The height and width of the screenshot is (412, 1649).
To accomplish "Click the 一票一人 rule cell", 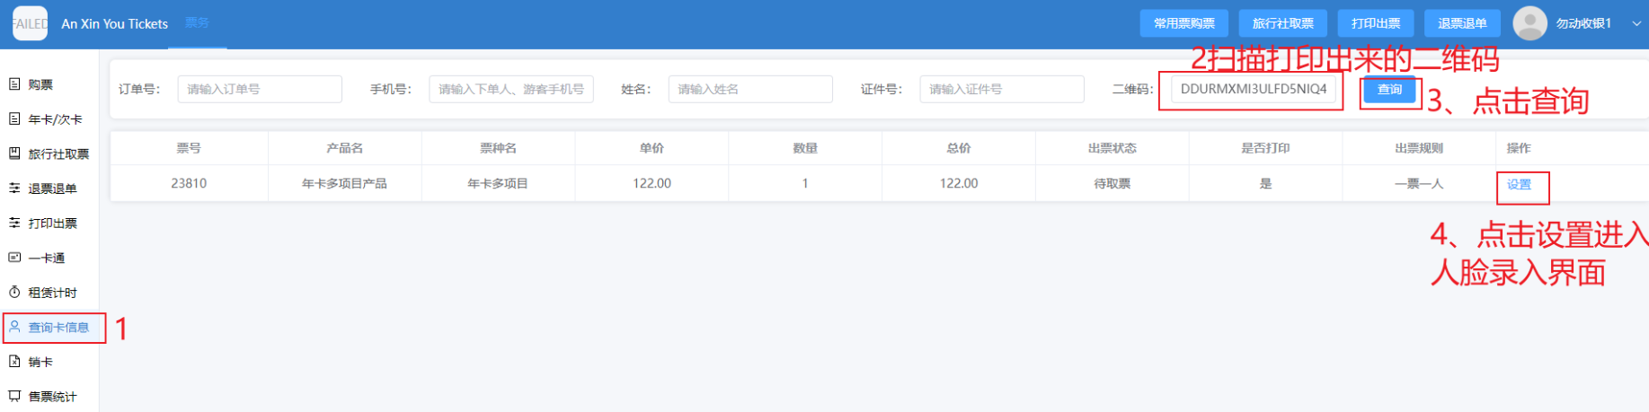I will click(1419, 183).
